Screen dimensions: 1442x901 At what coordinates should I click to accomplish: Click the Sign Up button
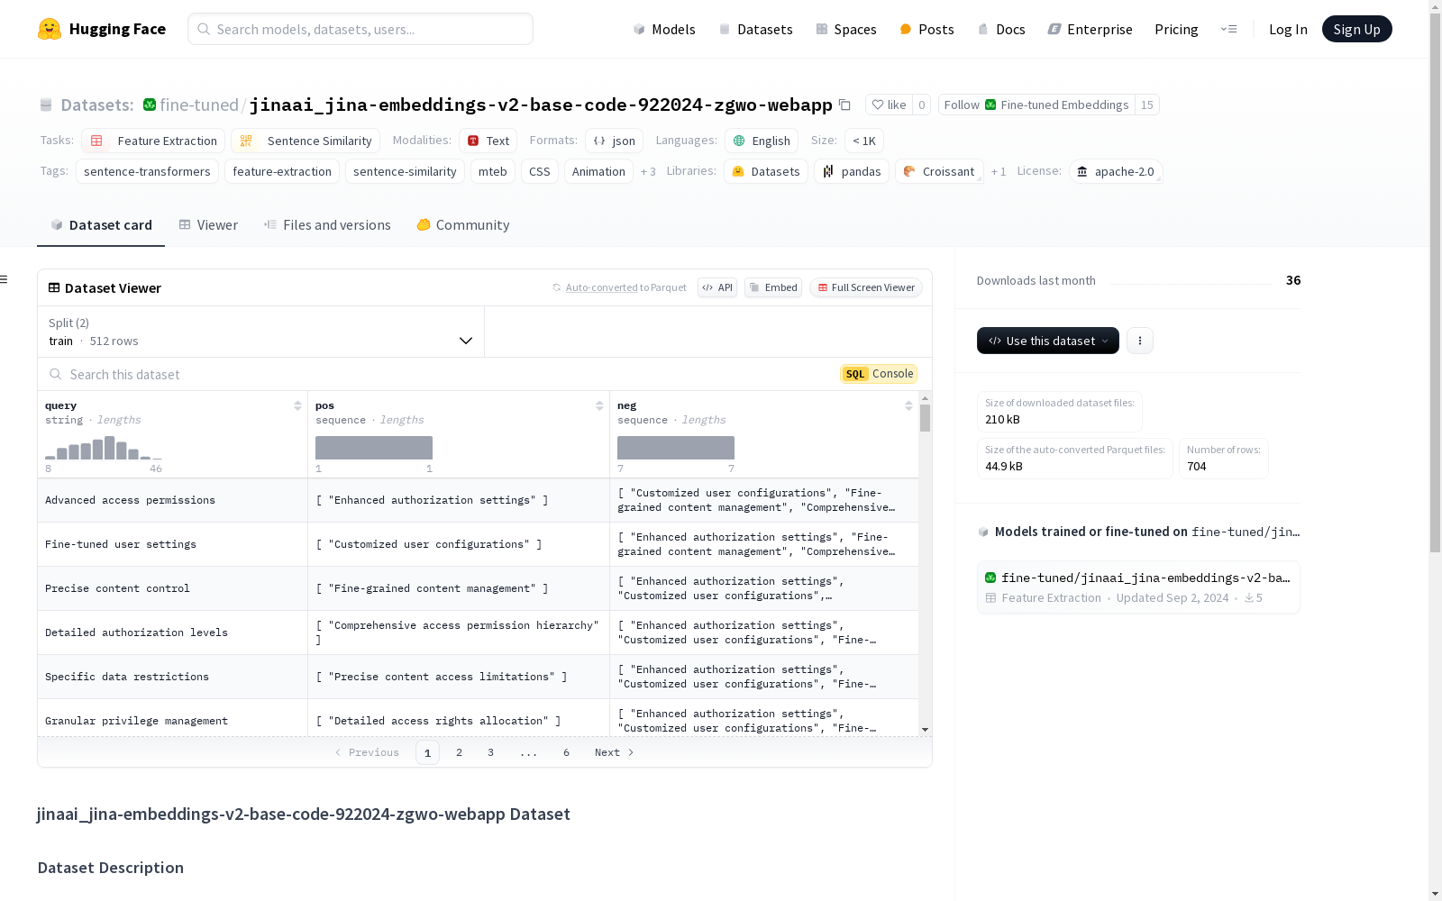pyautogui.click(x=1356, y=29)
